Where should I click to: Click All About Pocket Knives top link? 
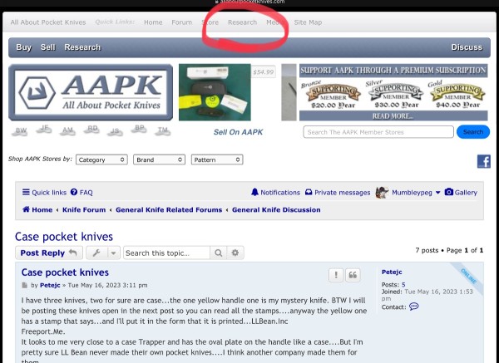coord(48,22)
